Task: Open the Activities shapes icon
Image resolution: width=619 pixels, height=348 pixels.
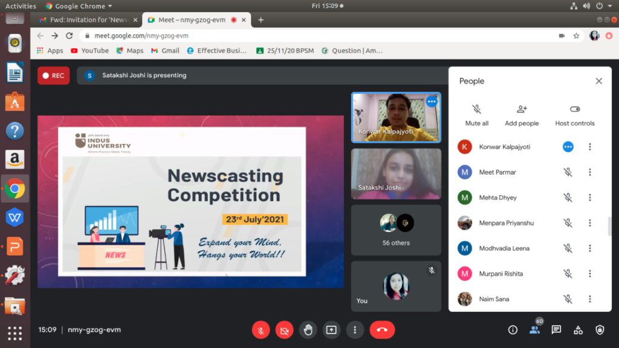Action: (578, 330)
